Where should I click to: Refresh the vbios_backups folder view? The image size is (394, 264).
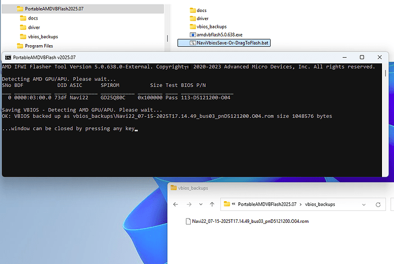pos(378,205)
